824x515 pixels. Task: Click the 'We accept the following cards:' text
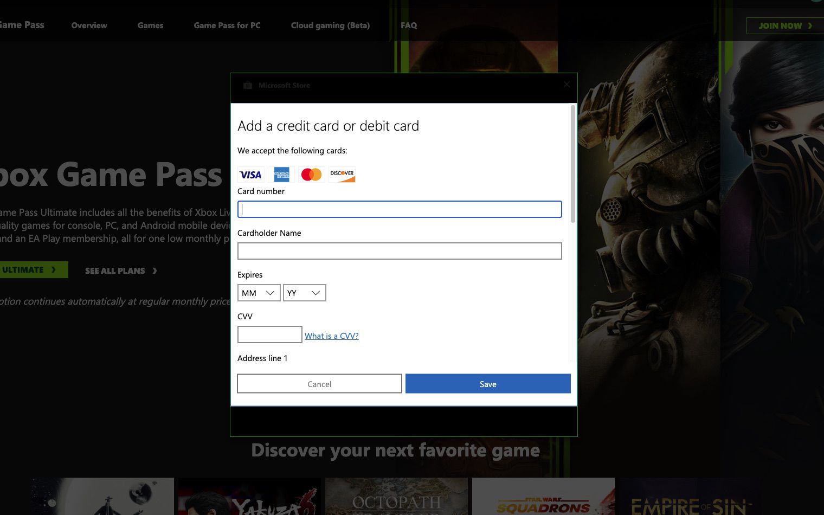pos(293,151)
